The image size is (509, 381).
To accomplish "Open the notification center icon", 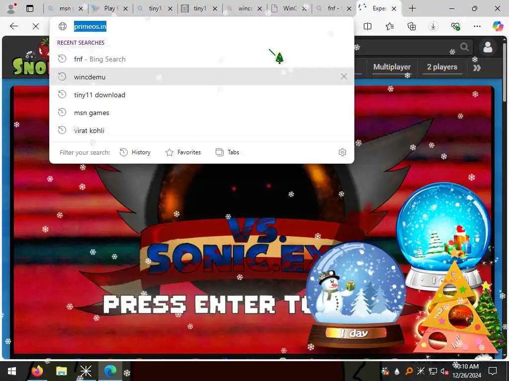I will [x=493, y=371].
